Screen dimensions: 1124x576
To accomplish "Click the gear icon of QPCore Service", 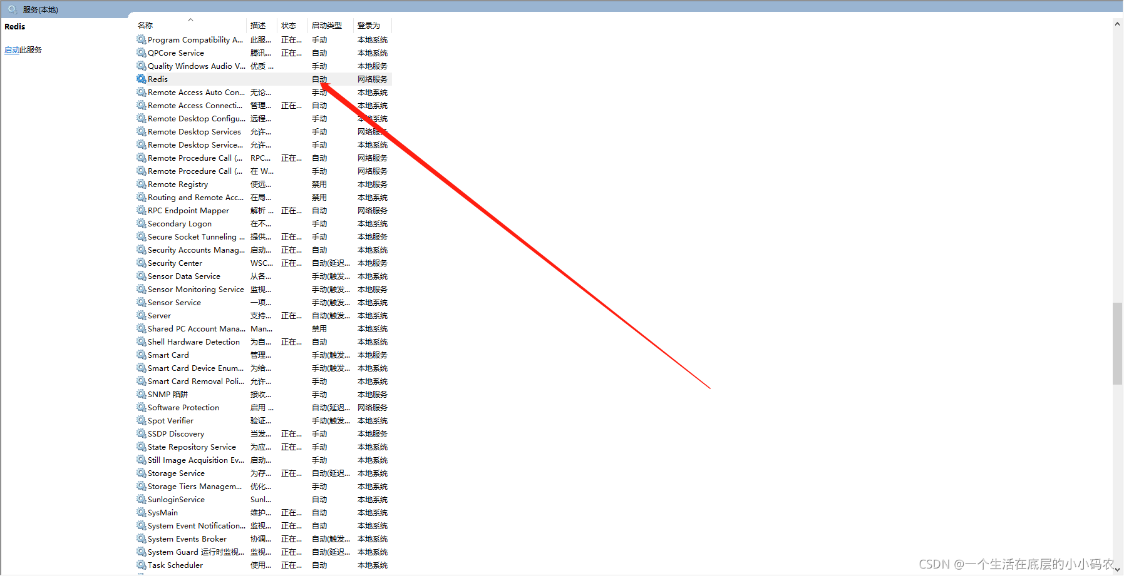I will pos(142,53).
